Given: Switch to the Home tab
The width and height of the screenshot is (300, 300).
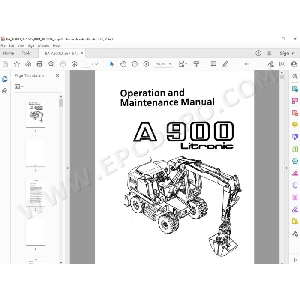Looking at the screenshot, I should [x=9, y=53].
